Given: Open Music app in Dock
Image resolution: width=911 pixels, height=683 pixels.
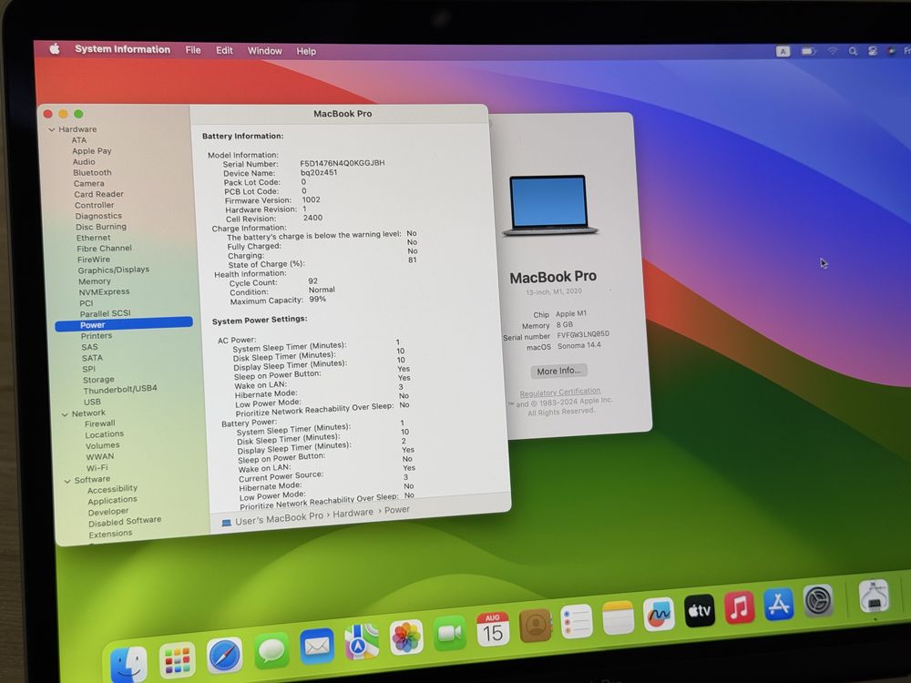Looking at the screenshot, I should coord(739,607).
